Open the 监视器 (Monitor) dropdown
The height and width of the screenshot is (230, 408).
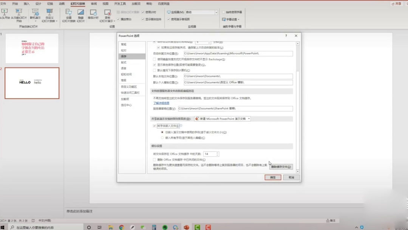(216, 12)
